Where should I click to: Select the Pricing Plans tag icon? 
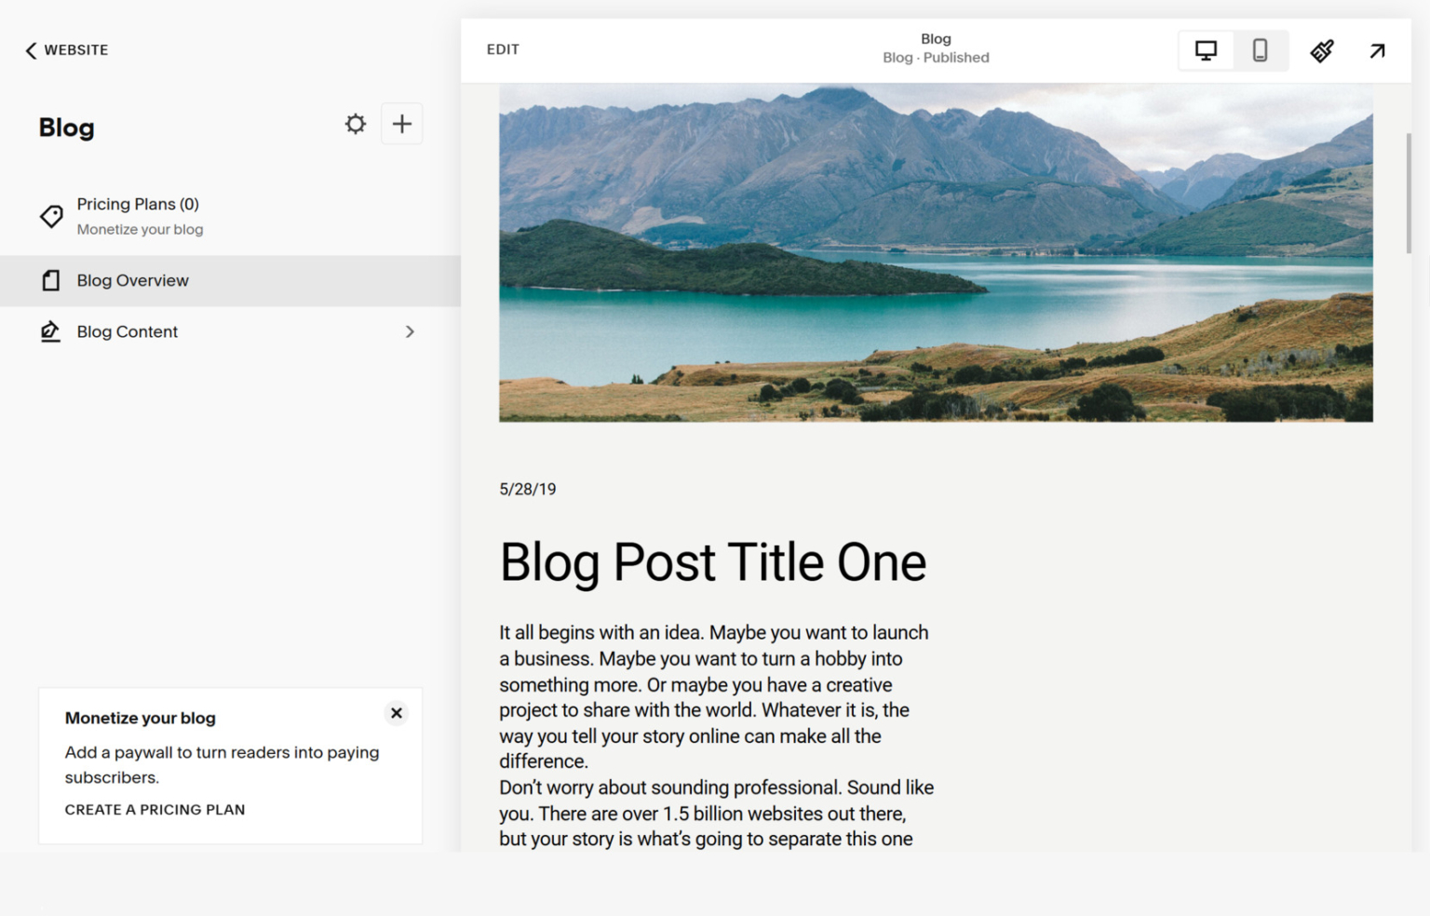coord(51,215)
